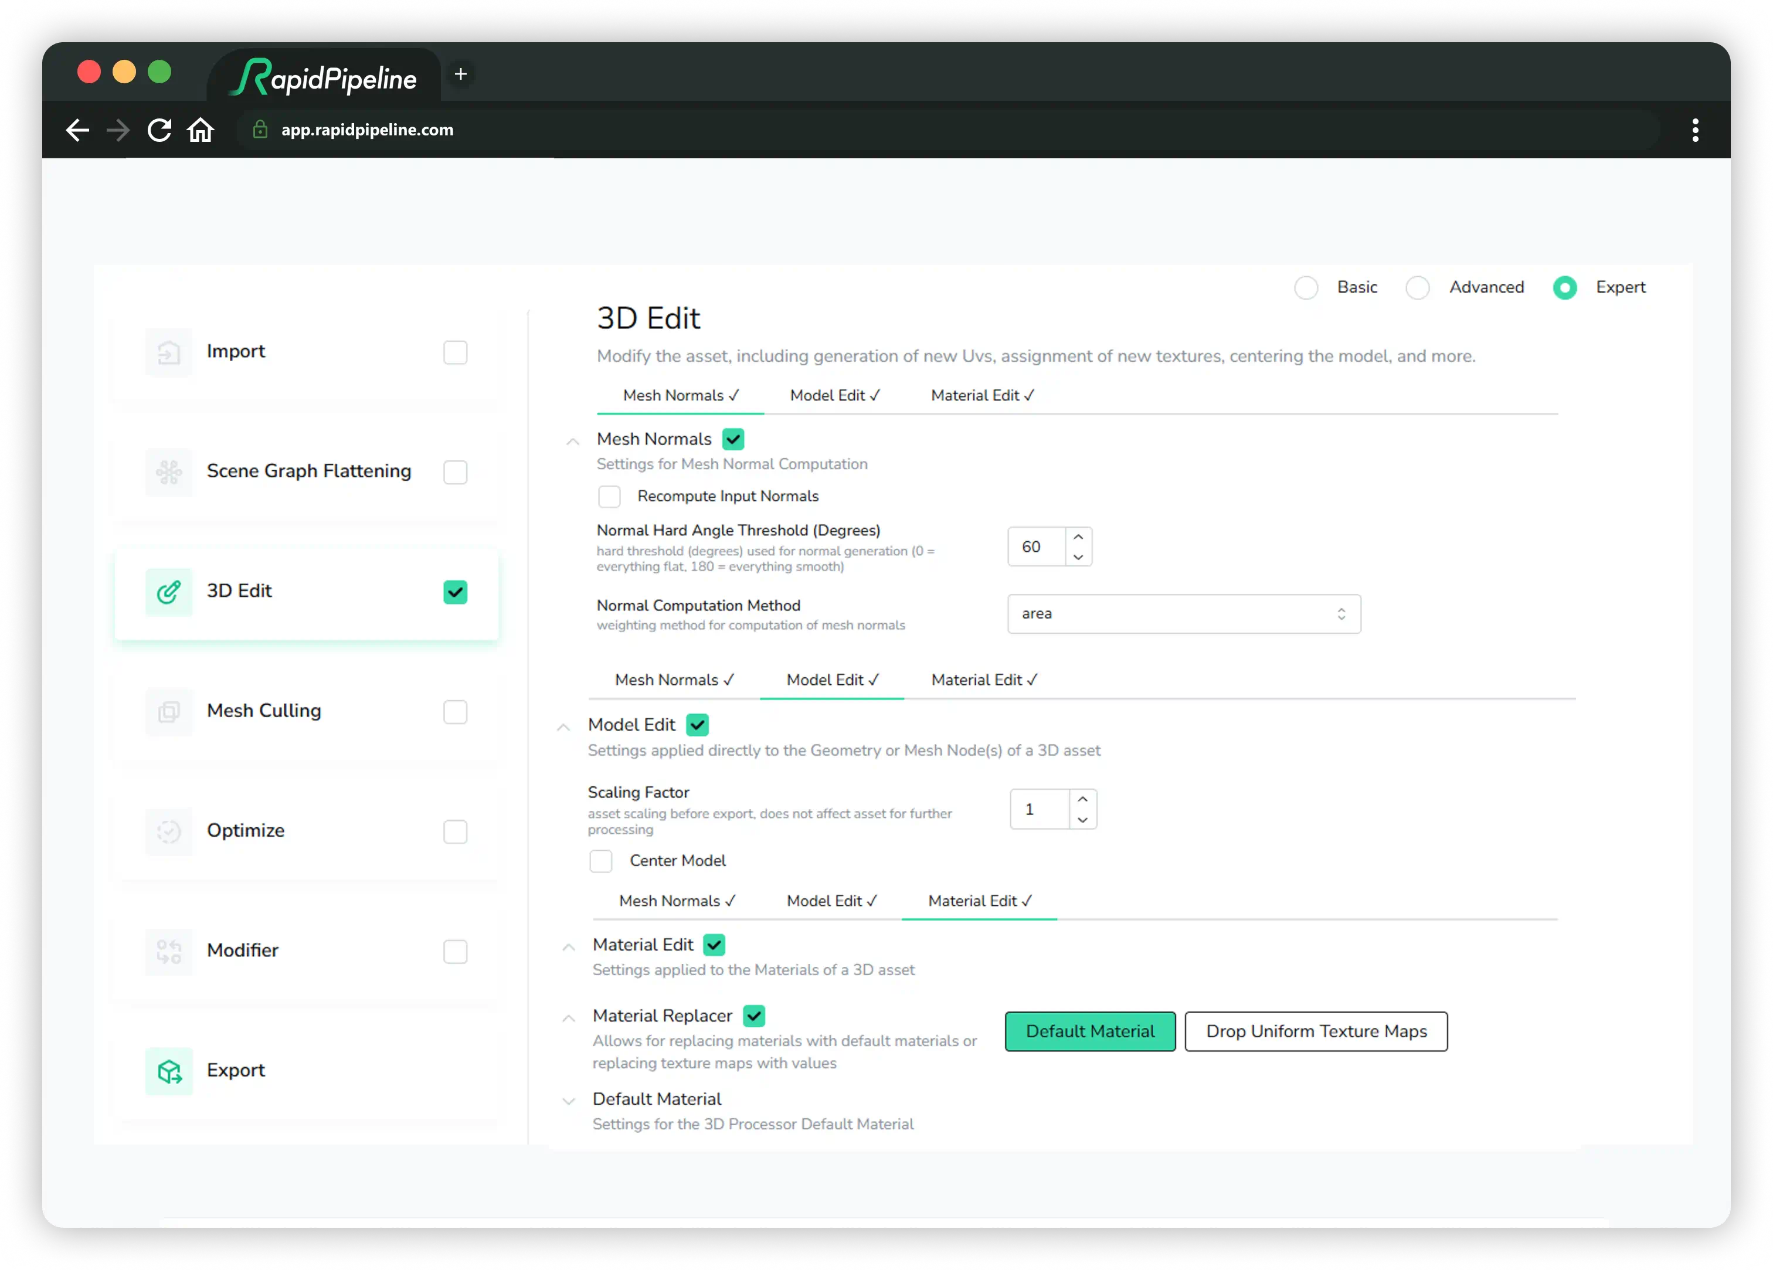
Task: Uncheck the 3D Edit sidebar checkbox
Action: point(455,592)
